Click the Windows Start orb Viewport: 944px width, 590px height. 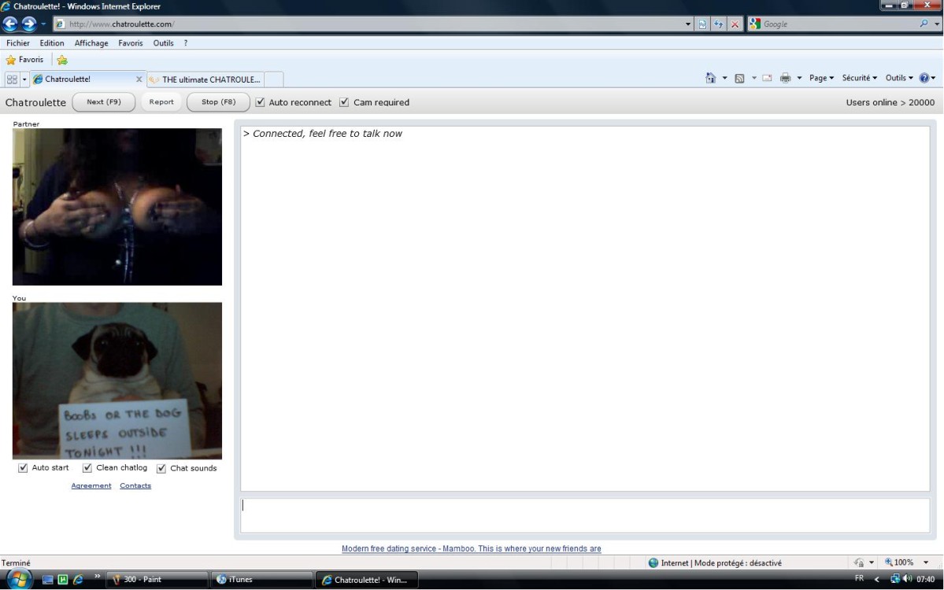pos(19,580)
